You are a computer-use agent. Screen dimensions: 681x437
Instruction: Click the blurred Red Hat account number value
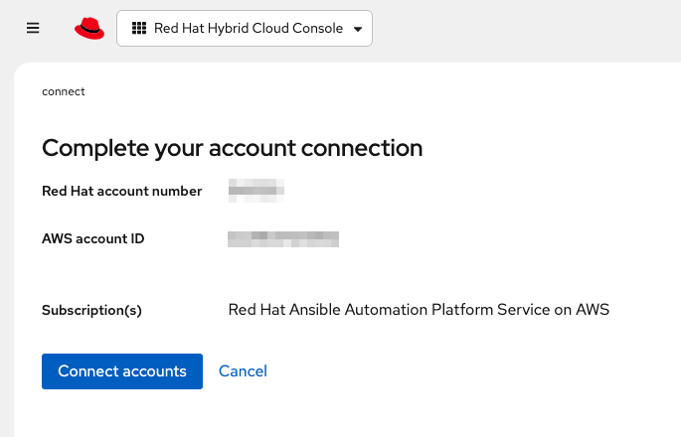pos(256,191)
